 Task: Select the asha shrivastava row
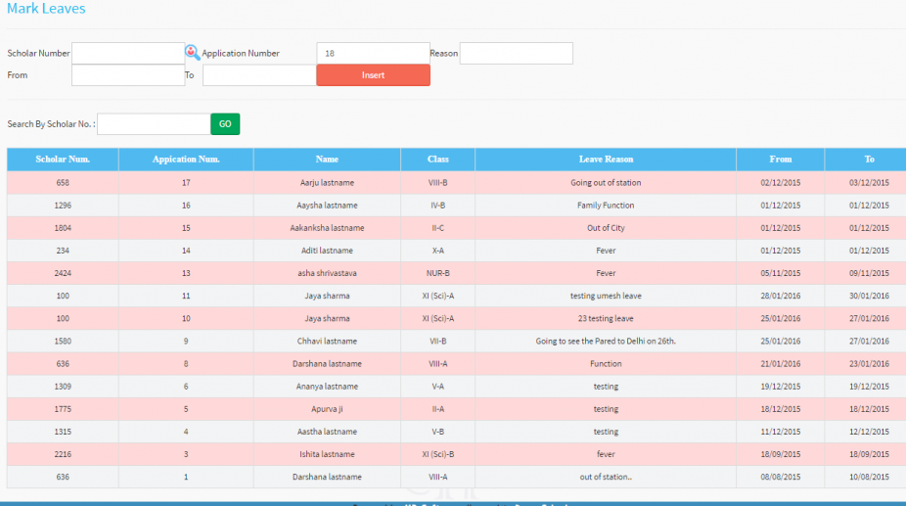tap(327, 273)
